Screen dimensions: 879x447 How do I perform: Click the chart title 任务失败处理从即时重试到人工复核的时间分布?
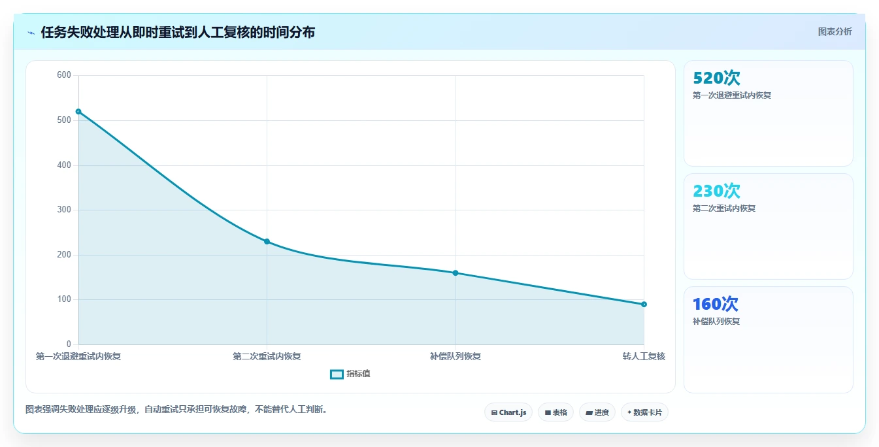(178, 32)
